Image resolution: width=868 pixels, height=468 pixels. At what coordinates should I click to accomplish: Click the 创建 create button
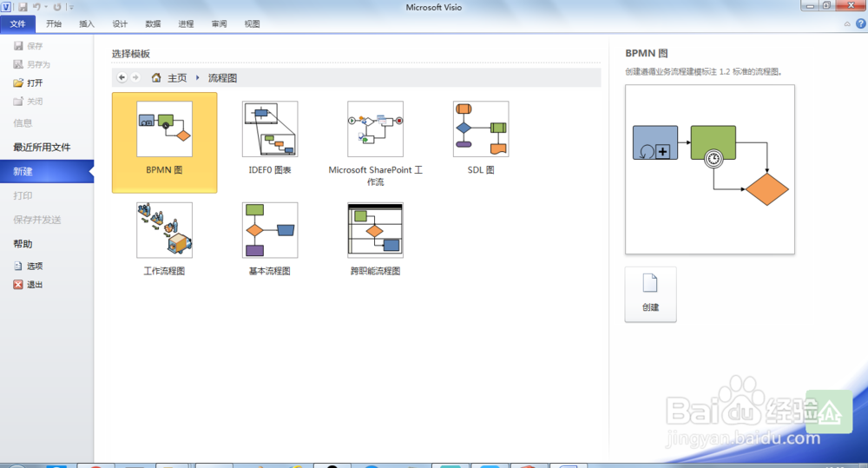click(650, 294)
